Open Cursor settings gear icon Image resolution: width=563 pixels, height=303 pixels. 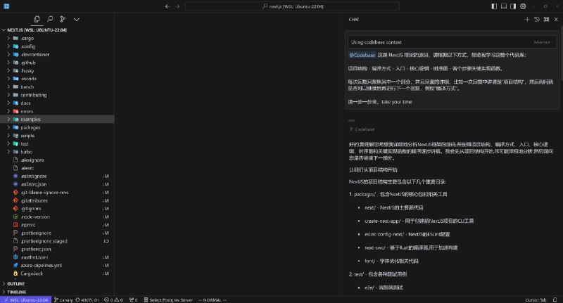(523, 6)
